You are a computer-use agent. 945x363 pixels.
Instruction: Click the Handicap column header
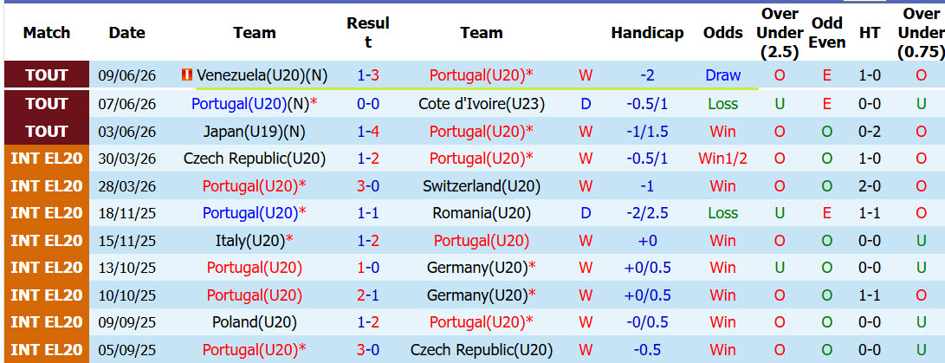coord(647,33)
